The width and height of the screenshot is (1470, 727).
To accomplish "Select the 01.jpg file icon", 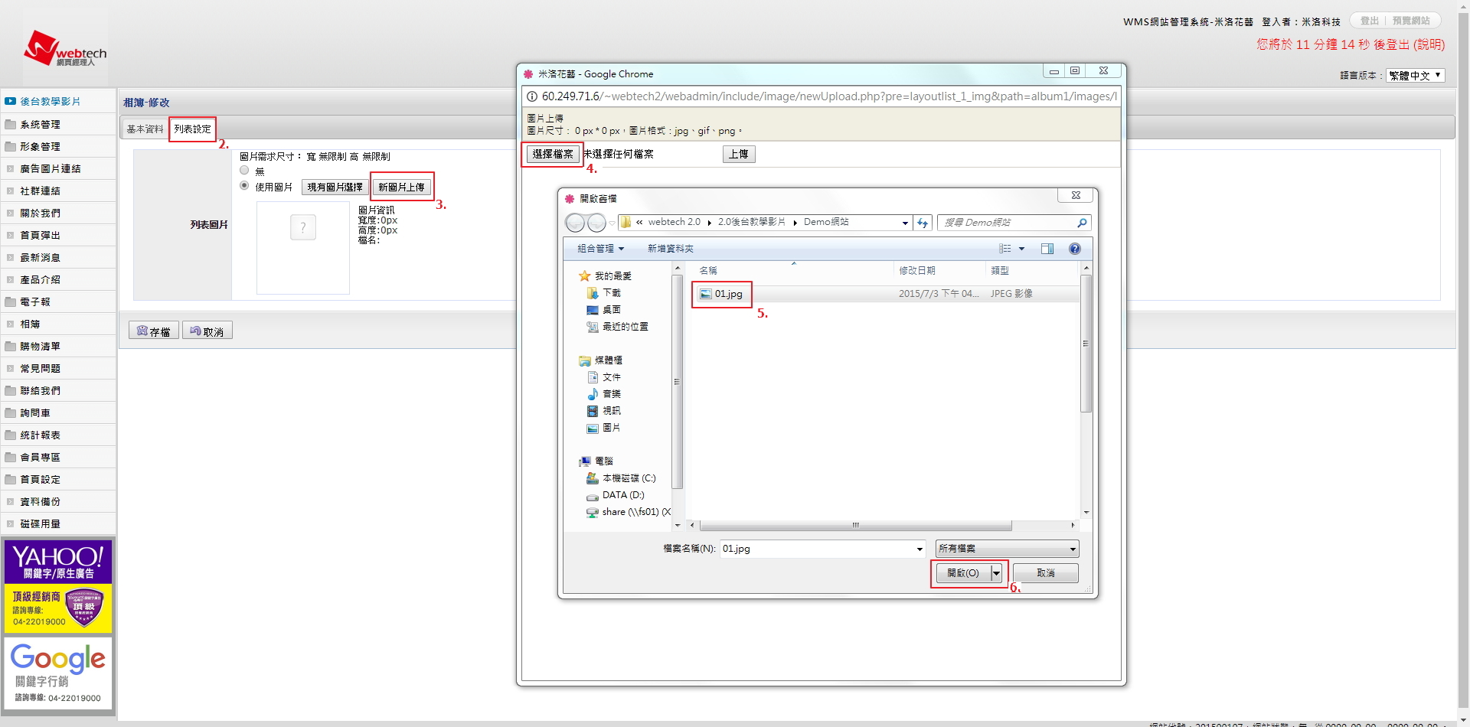I will [706, 294].
